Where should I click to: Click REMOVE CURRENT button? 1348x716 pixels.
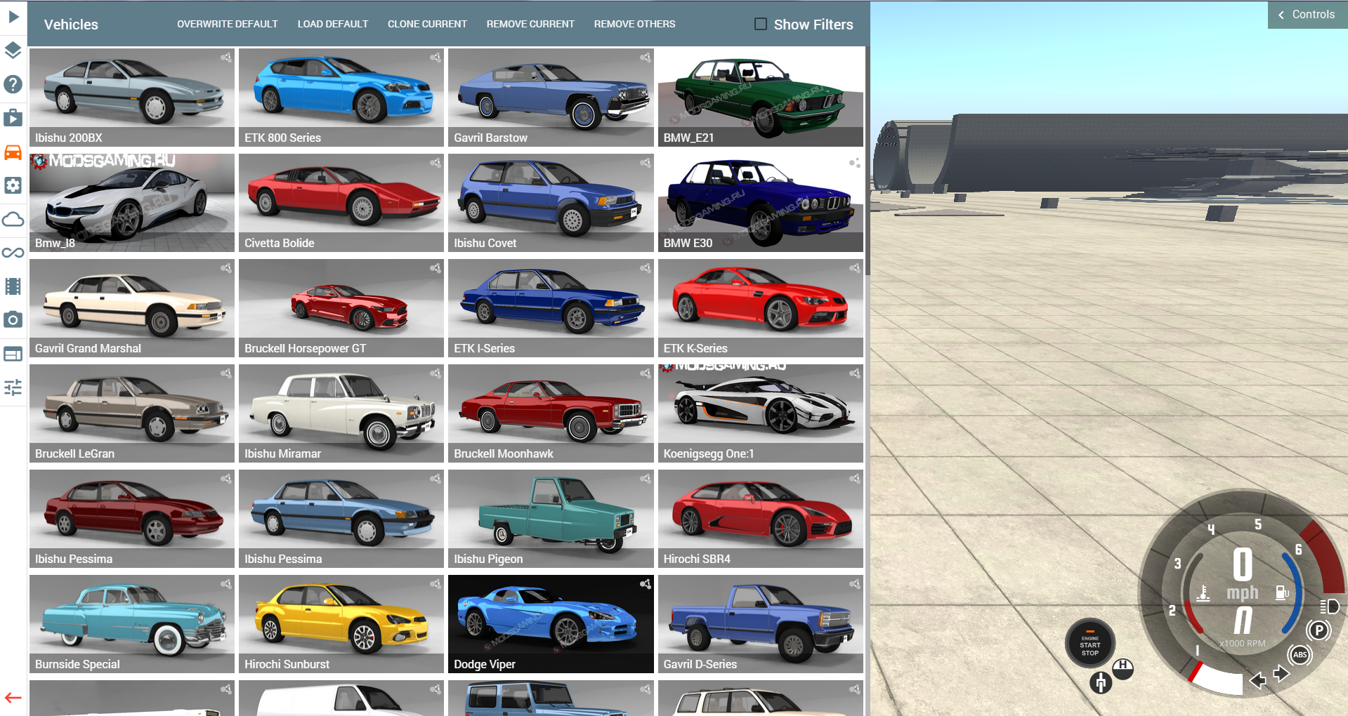pos(530,24)
